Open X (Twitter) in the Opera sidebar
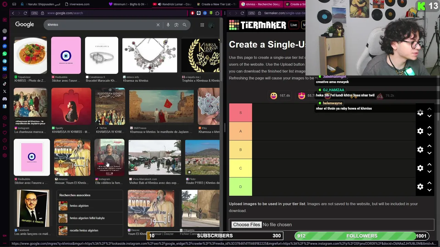Image resolution: width=440 pixels, height=247 pixels. 4,91
